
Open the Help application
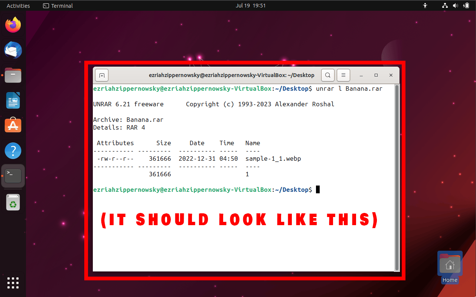pyautogui.click(x=13, y=151)
